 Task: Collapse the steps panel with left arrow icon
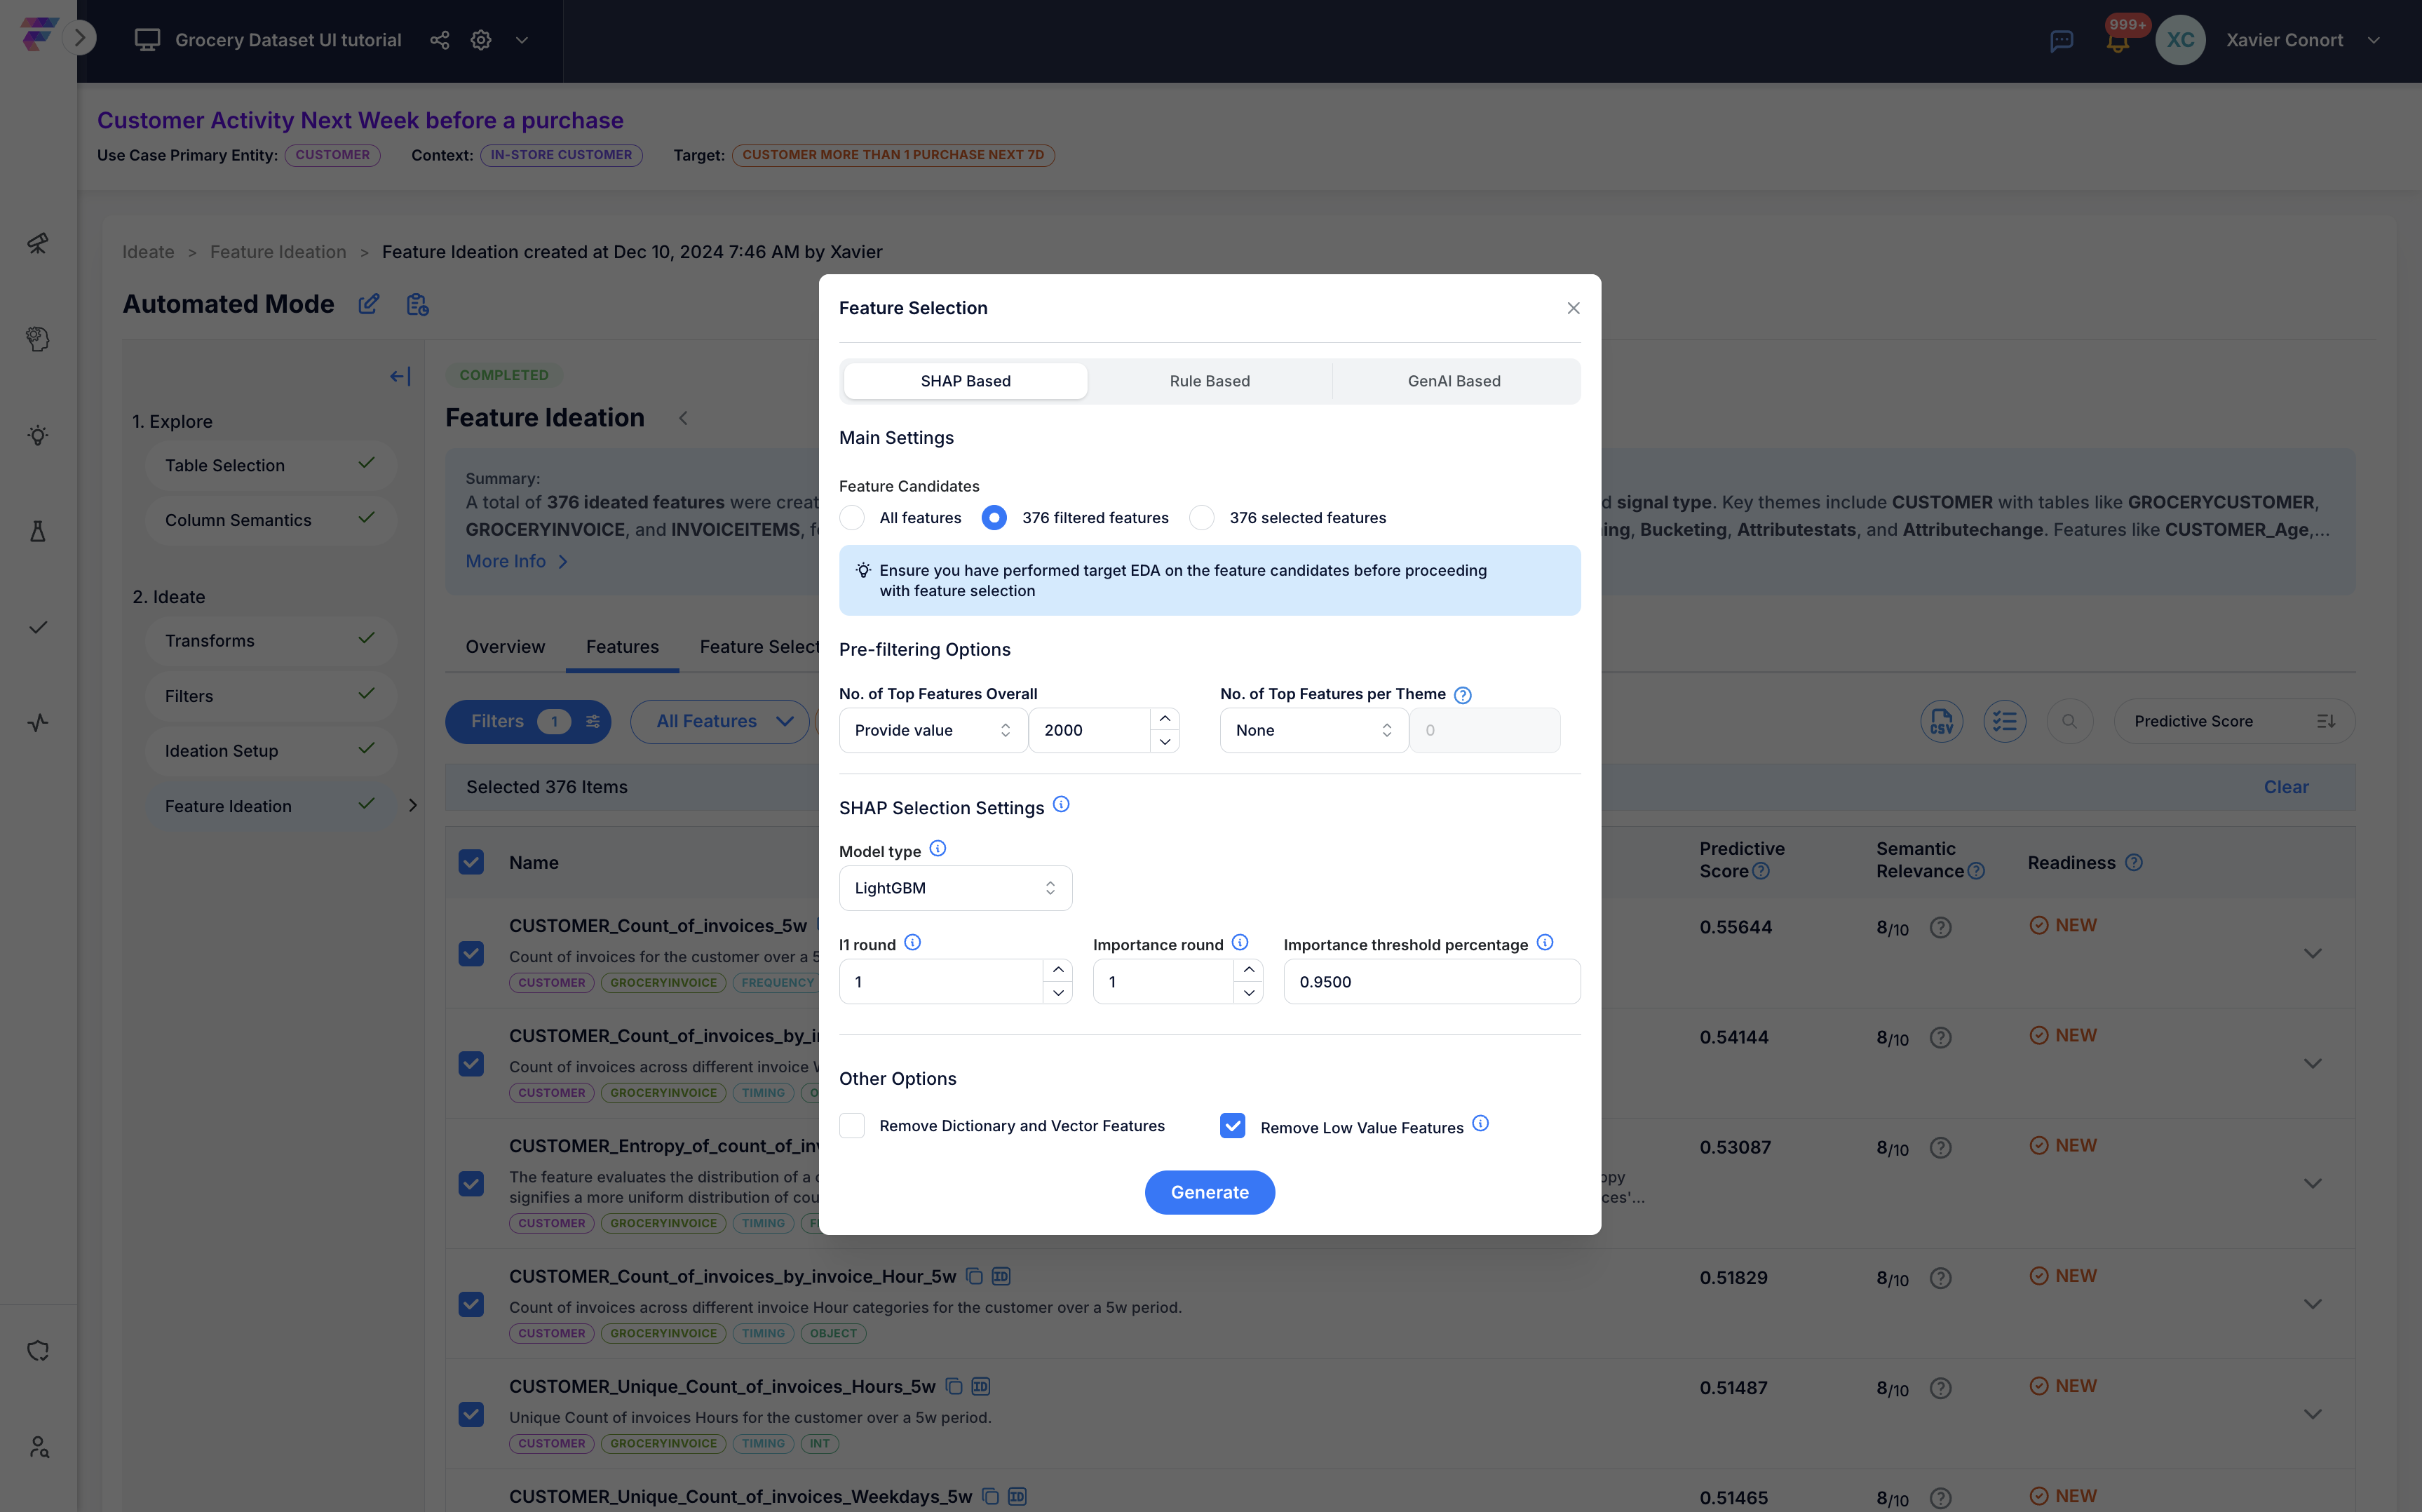[x=400, y=376]
